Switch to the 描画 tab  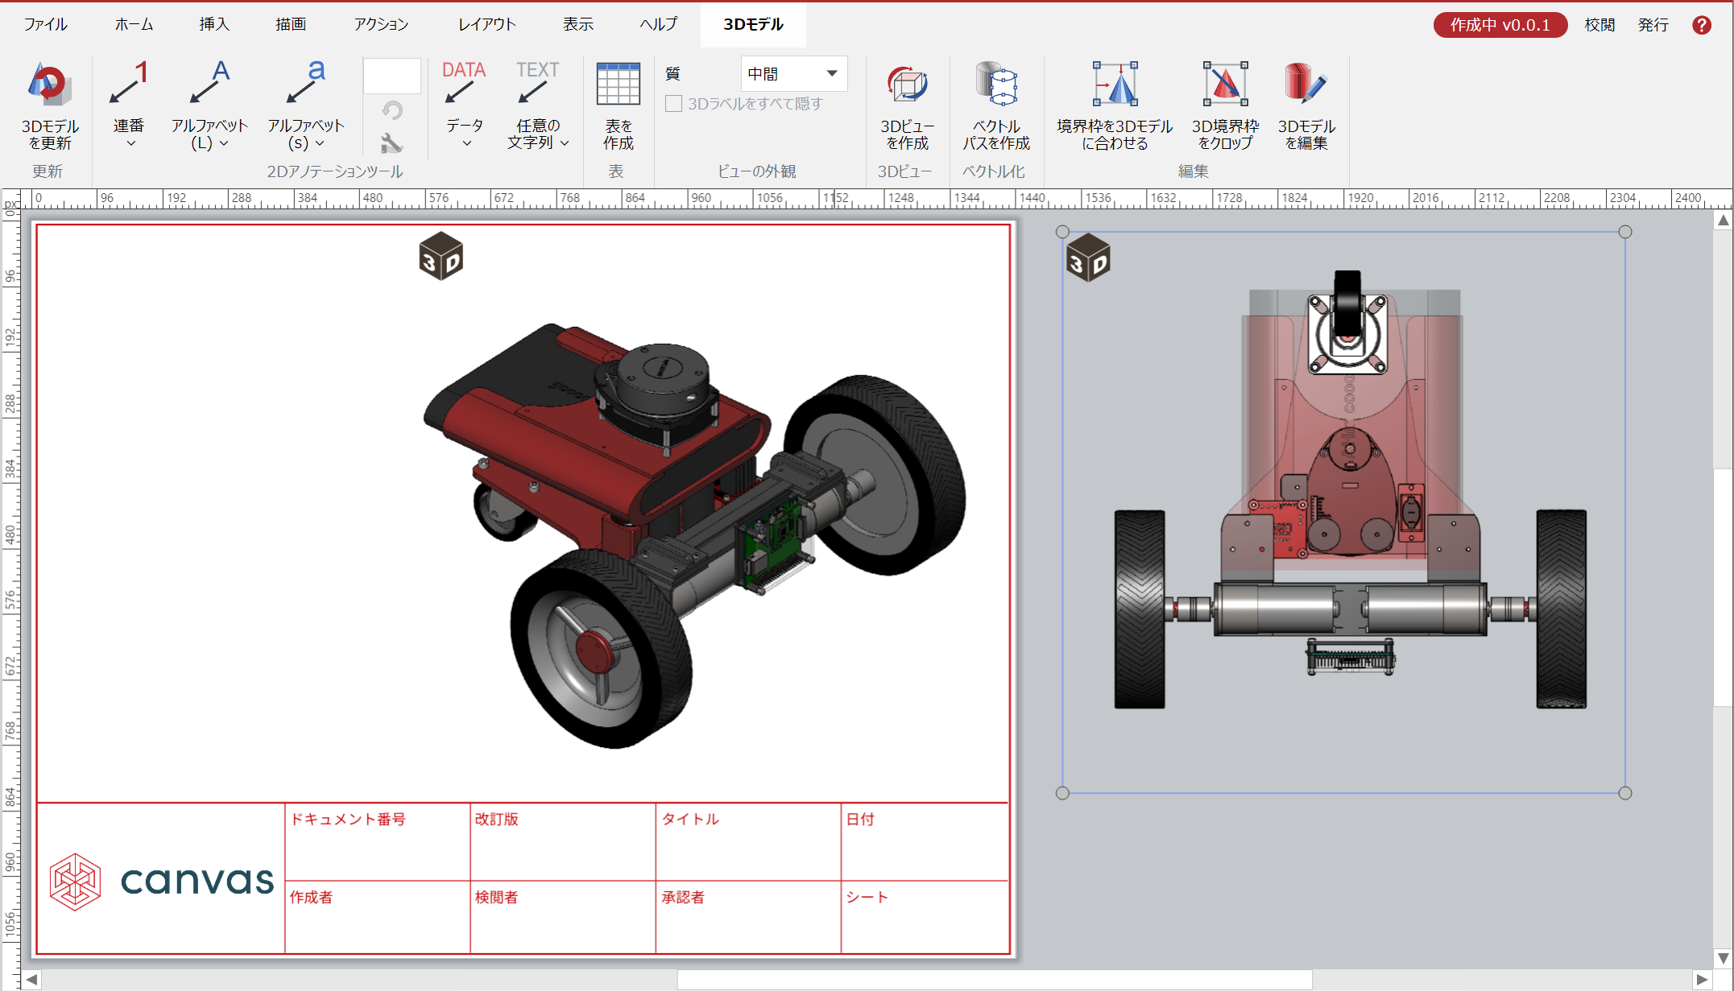click(291, 24)
